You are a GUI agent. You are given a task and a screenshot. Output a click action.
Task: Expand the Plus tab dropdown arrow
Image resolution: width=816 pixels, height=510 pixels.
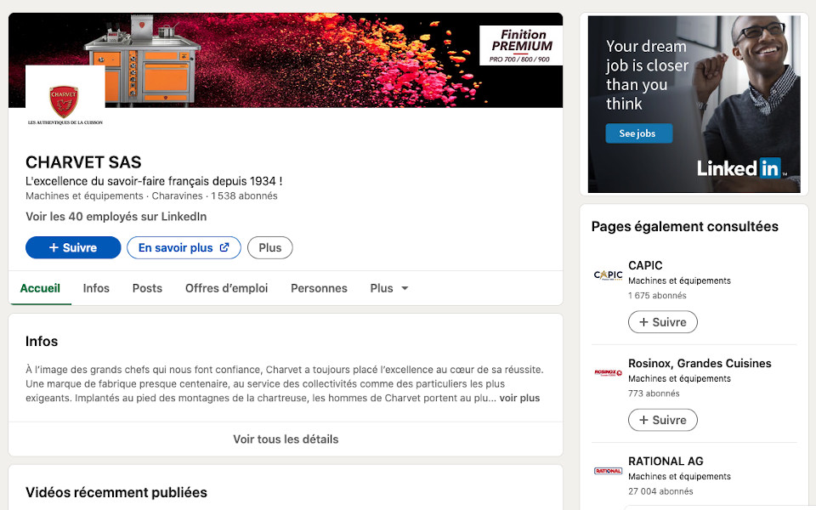405,288
